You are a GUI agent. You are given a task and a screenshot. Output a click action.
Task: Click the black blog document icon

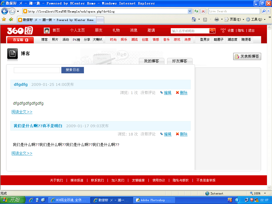pyautogui.click(x=12, y=54)
